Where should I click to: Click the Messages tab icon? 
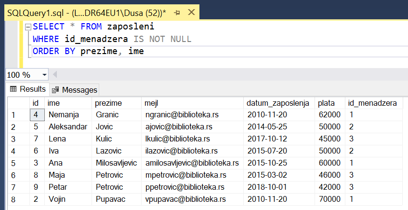pos(56,90)
